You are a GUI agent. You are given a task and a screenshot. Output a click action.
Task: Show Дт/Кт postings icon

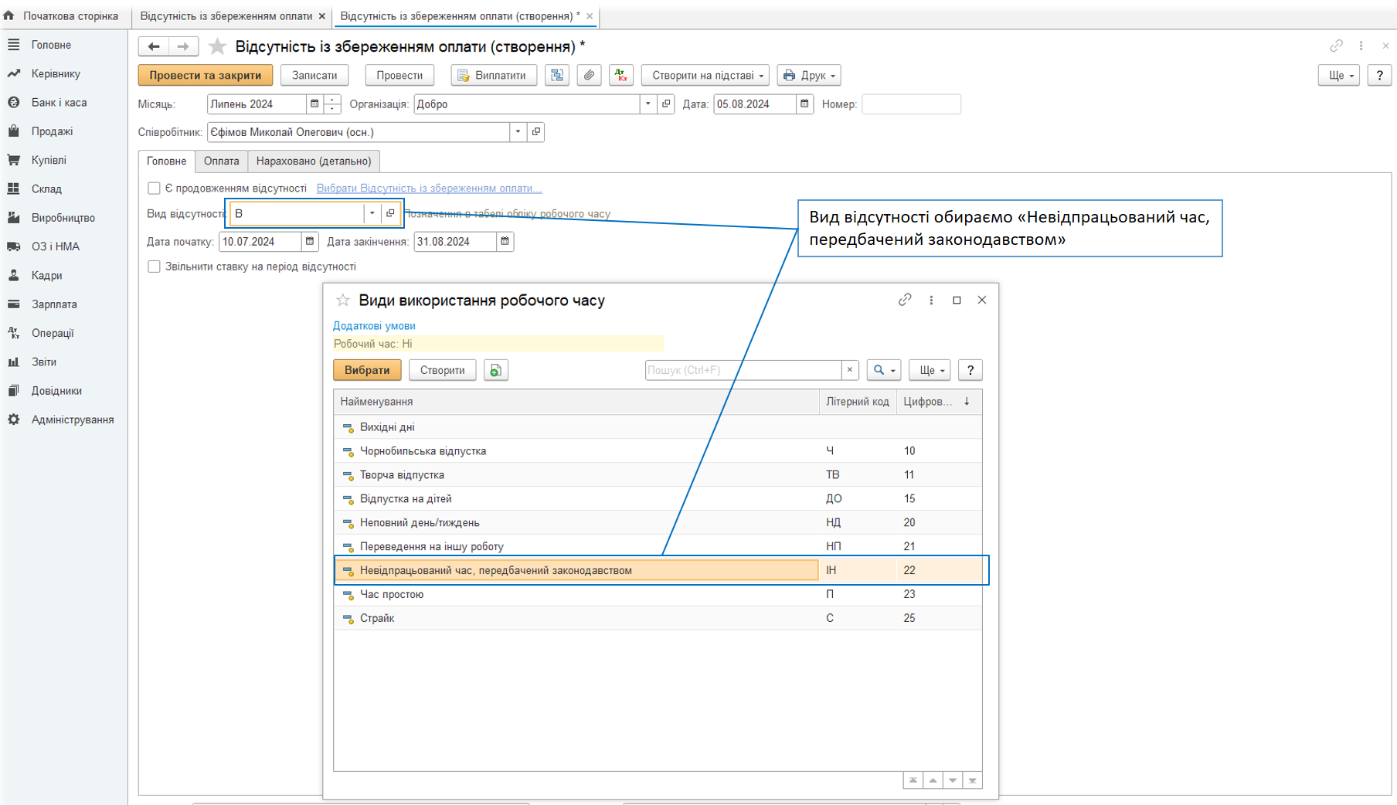coord(621,75)
